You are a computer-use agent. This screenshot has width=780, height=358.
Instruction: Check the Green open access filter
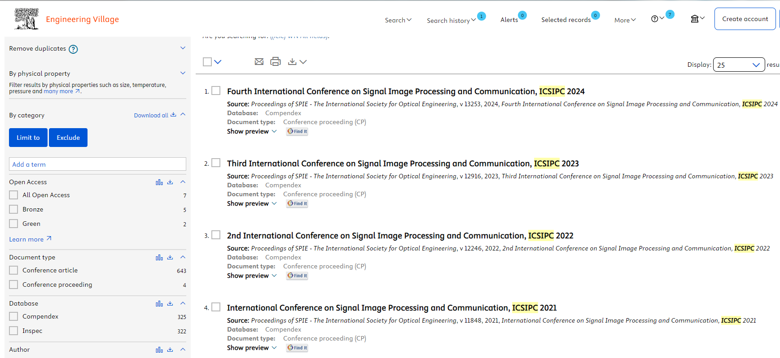coord(14,224)
